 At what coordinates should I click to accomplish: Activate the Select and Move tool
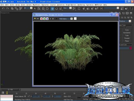(x=52, y=9)
